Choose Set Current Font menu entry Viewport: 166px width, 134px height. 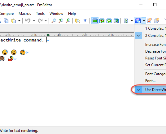point(151,65)
